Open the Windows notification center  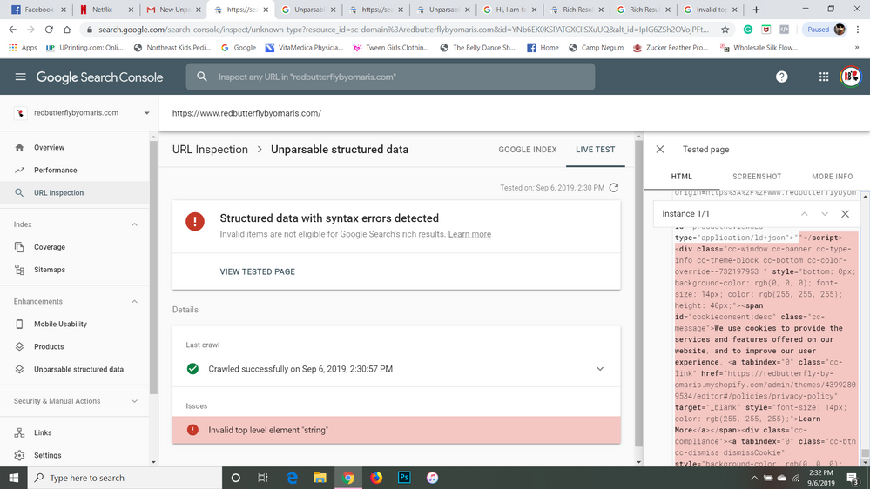(x=853, y=478)
